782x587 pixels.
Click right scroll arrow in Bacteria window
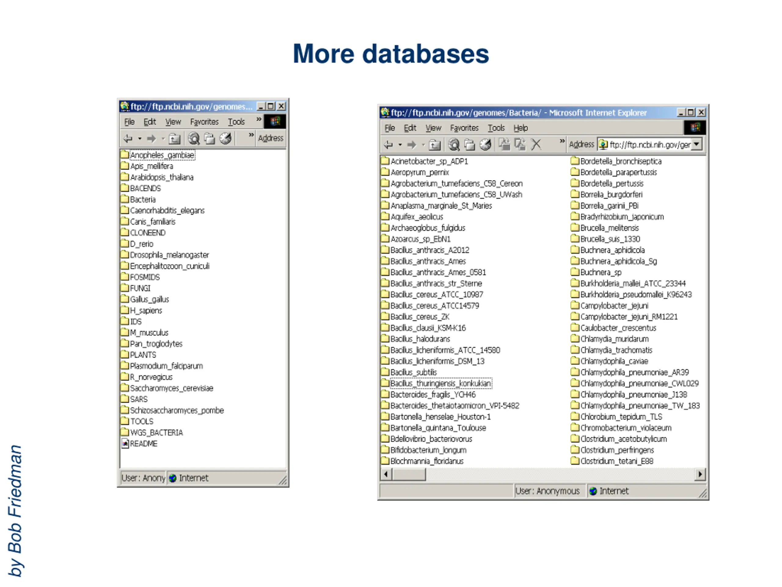[x=700, y=474]
